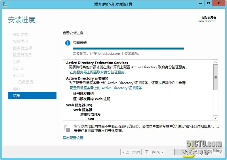Viewport: 227px width, 160px height.
Task: Select the highlighted 结果 step
Action: point(32,95)
